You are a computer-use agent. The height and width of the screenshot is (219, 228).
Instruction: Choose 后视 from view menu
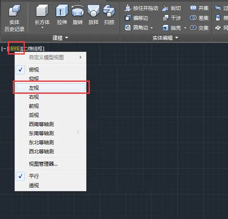tap(50, 115)
